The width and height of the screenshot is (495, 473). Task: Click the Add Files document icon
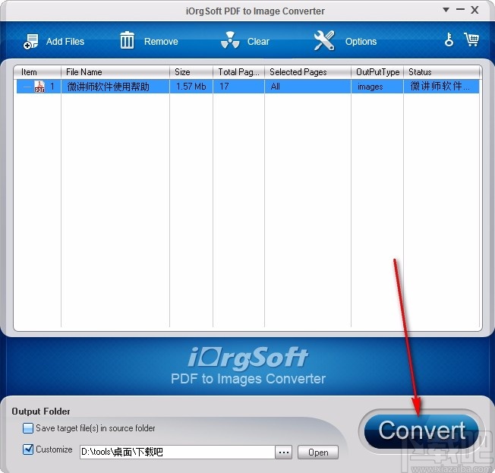pyautogui.click(x=30, y=41)
